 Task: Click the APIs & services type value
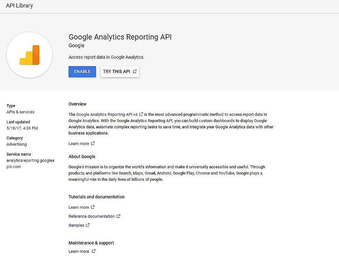20,112
